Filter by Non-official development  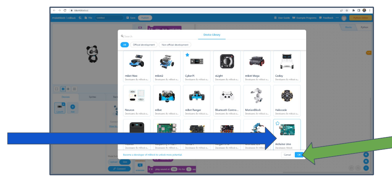[175, 45]
